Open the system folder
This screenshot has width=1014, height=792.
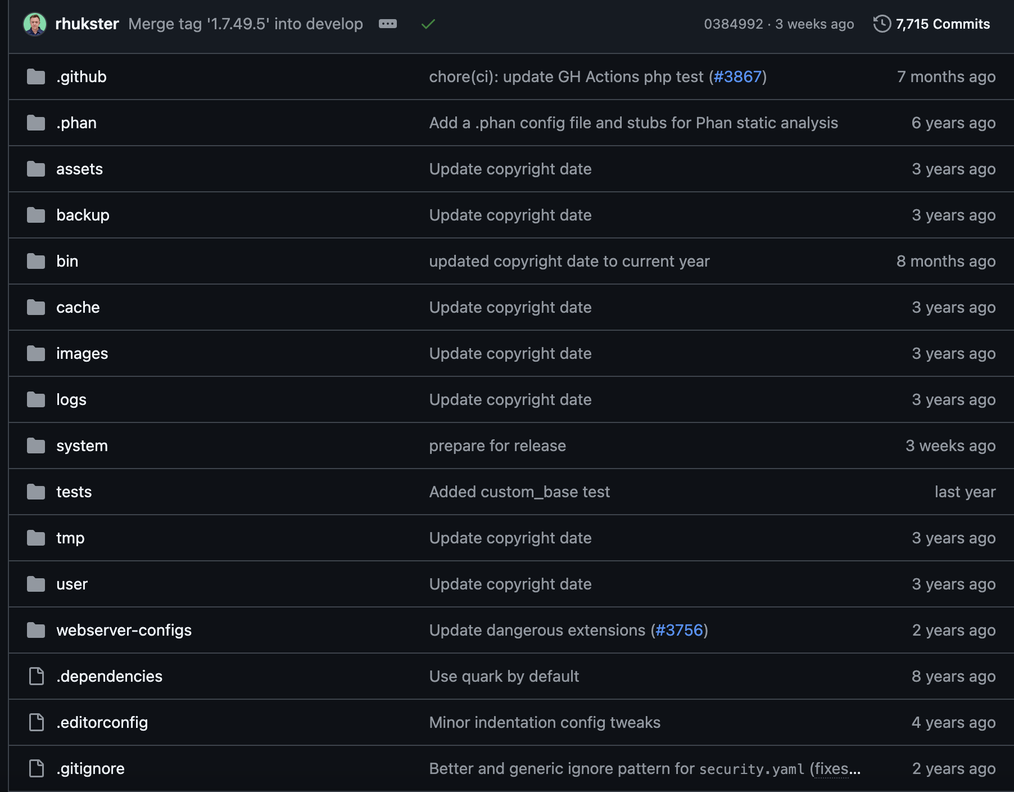click(x=82, y=446)
